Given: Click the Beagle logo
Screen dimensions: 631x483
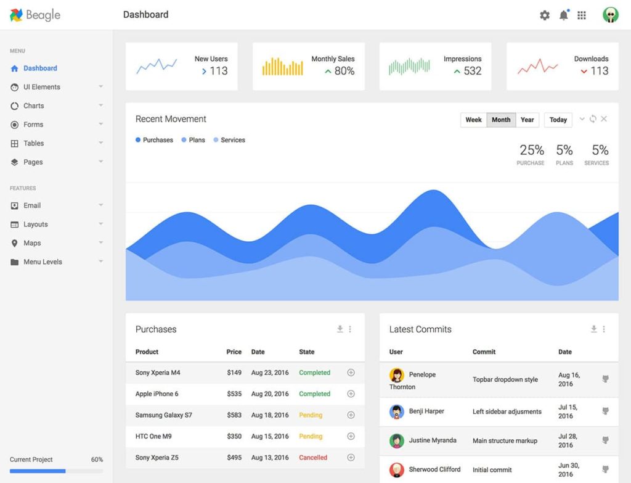Looking at the screenshot, I should click(x=35, y=15).
